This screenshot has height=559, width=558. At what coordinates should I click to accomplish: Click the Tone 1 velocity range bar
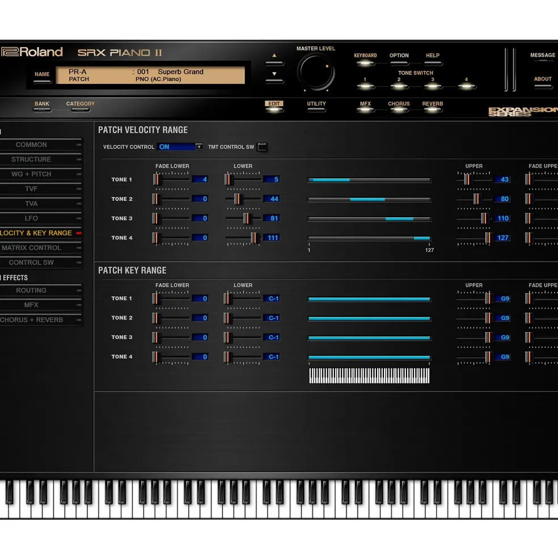click(x=369, y=180)
